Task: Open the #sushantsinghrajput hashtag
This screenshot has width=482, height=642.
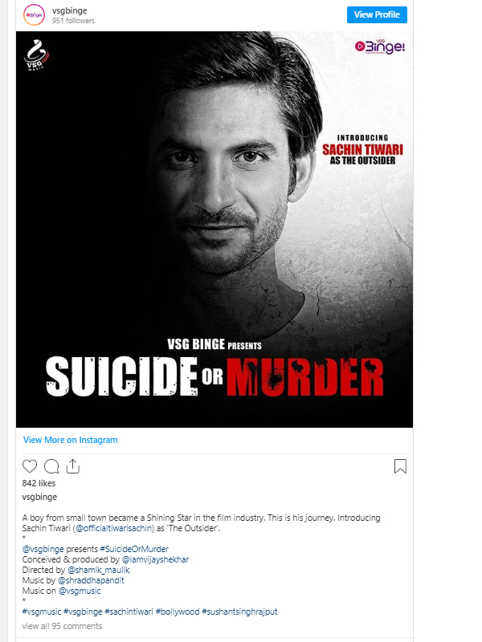Action: [x=239, y=612]
